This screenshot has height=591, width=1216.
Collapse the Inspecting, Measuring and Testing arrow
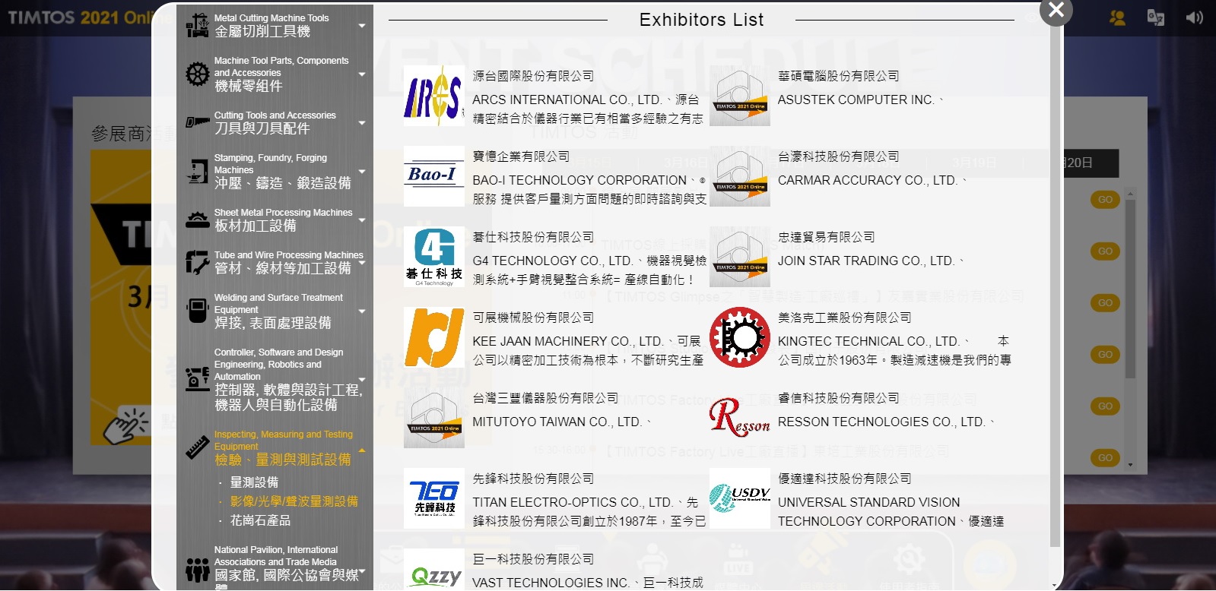coord(362,450)
